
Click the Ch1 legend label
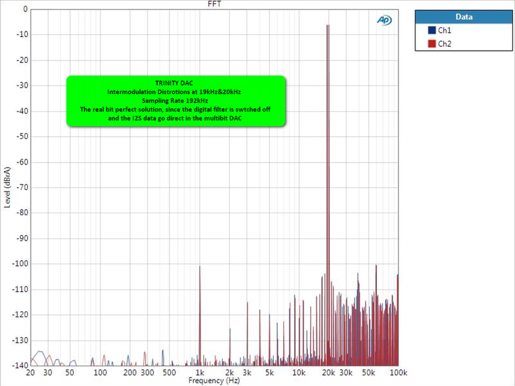(x=445, y=30)
